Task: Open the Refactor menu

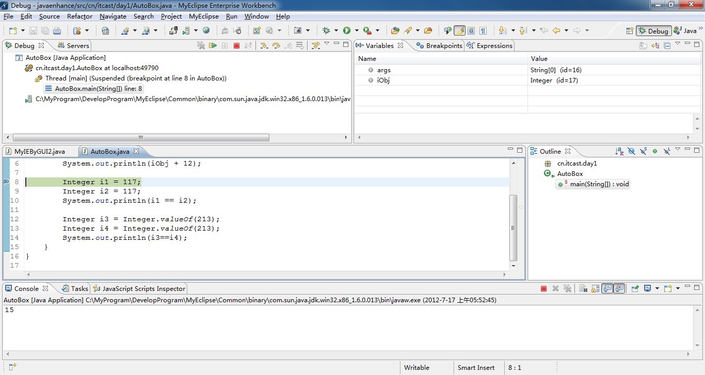Action: [79, 16]
